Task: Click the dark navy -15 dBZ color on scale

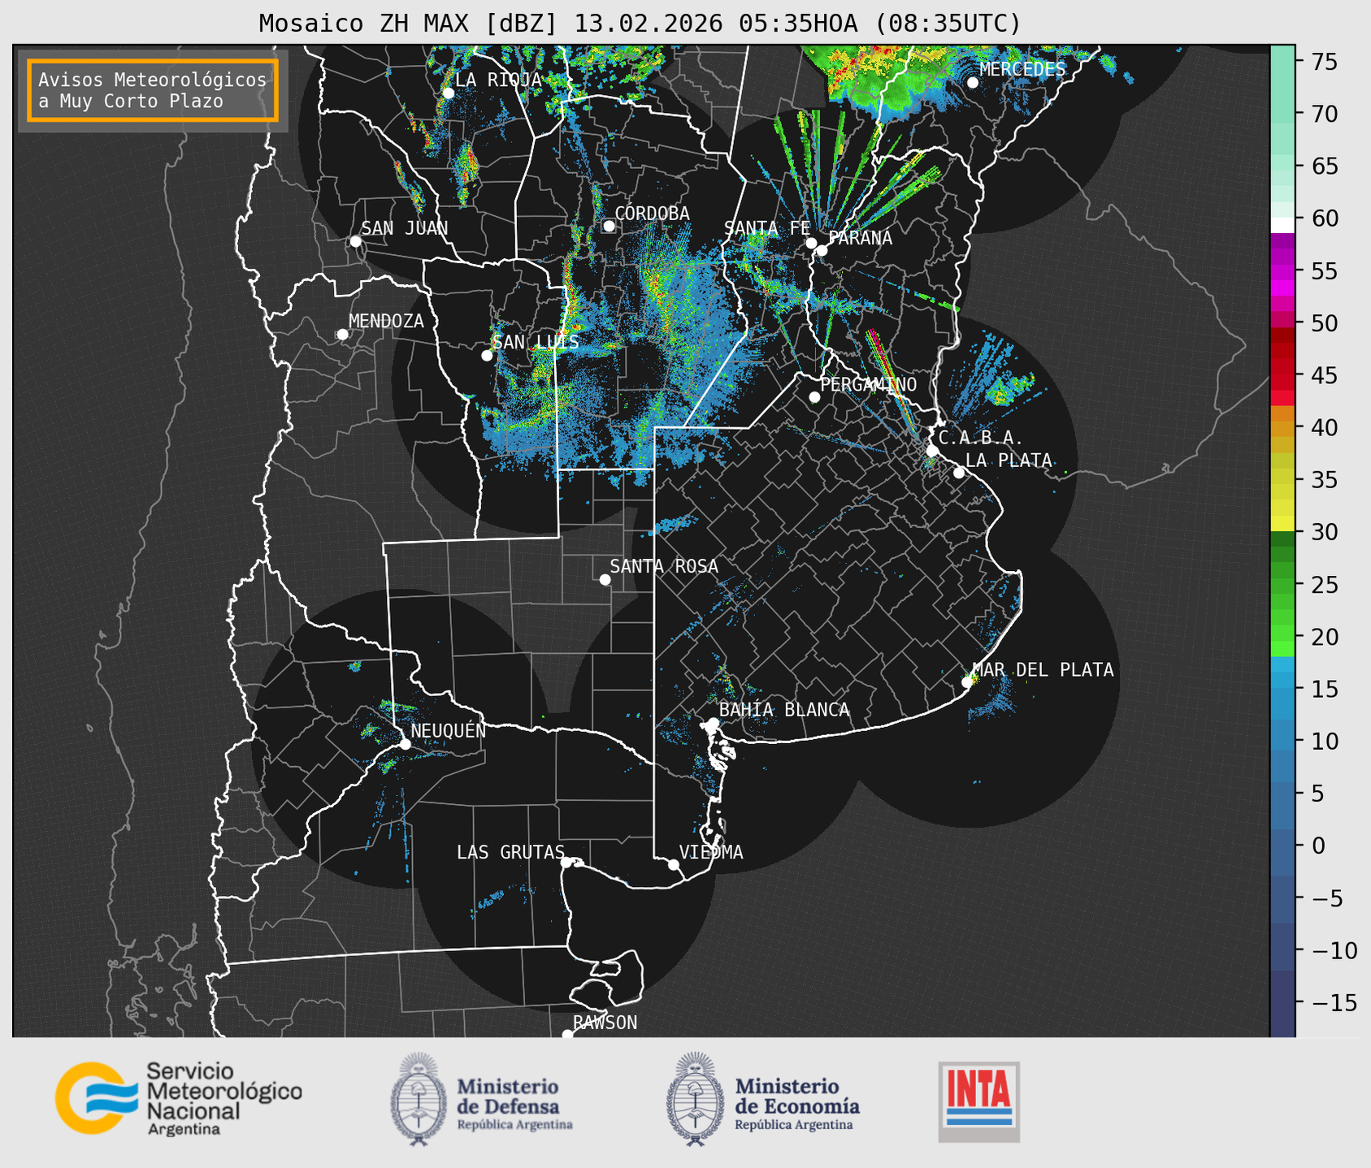Action: coord(1282,1002)
